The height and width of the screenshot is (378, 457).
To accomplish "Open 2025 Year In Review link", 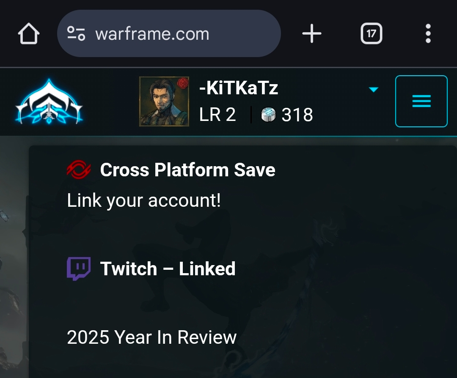I will point(151,337).
